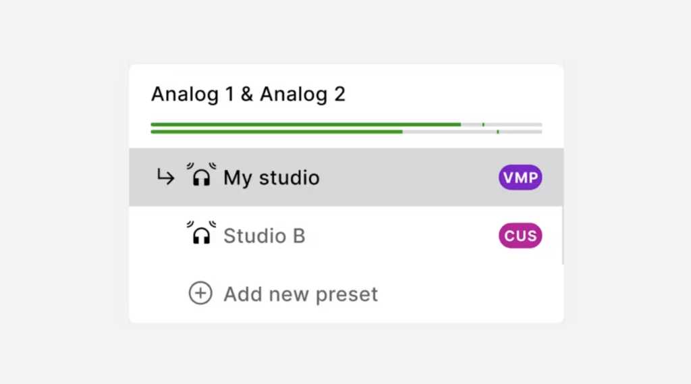Screen dimensions: 691x384
Task: Click the peak marker on the lower meter
Action: pyautogui.click(x=498, y=132)
